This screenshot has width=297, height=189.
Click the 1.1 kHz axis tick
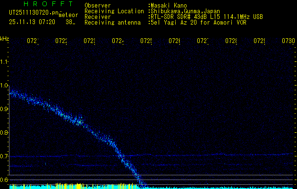(4, 61)
